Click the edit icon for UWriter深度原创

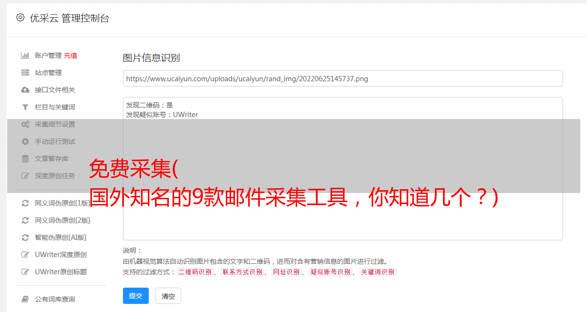click(x=25, y=255)
